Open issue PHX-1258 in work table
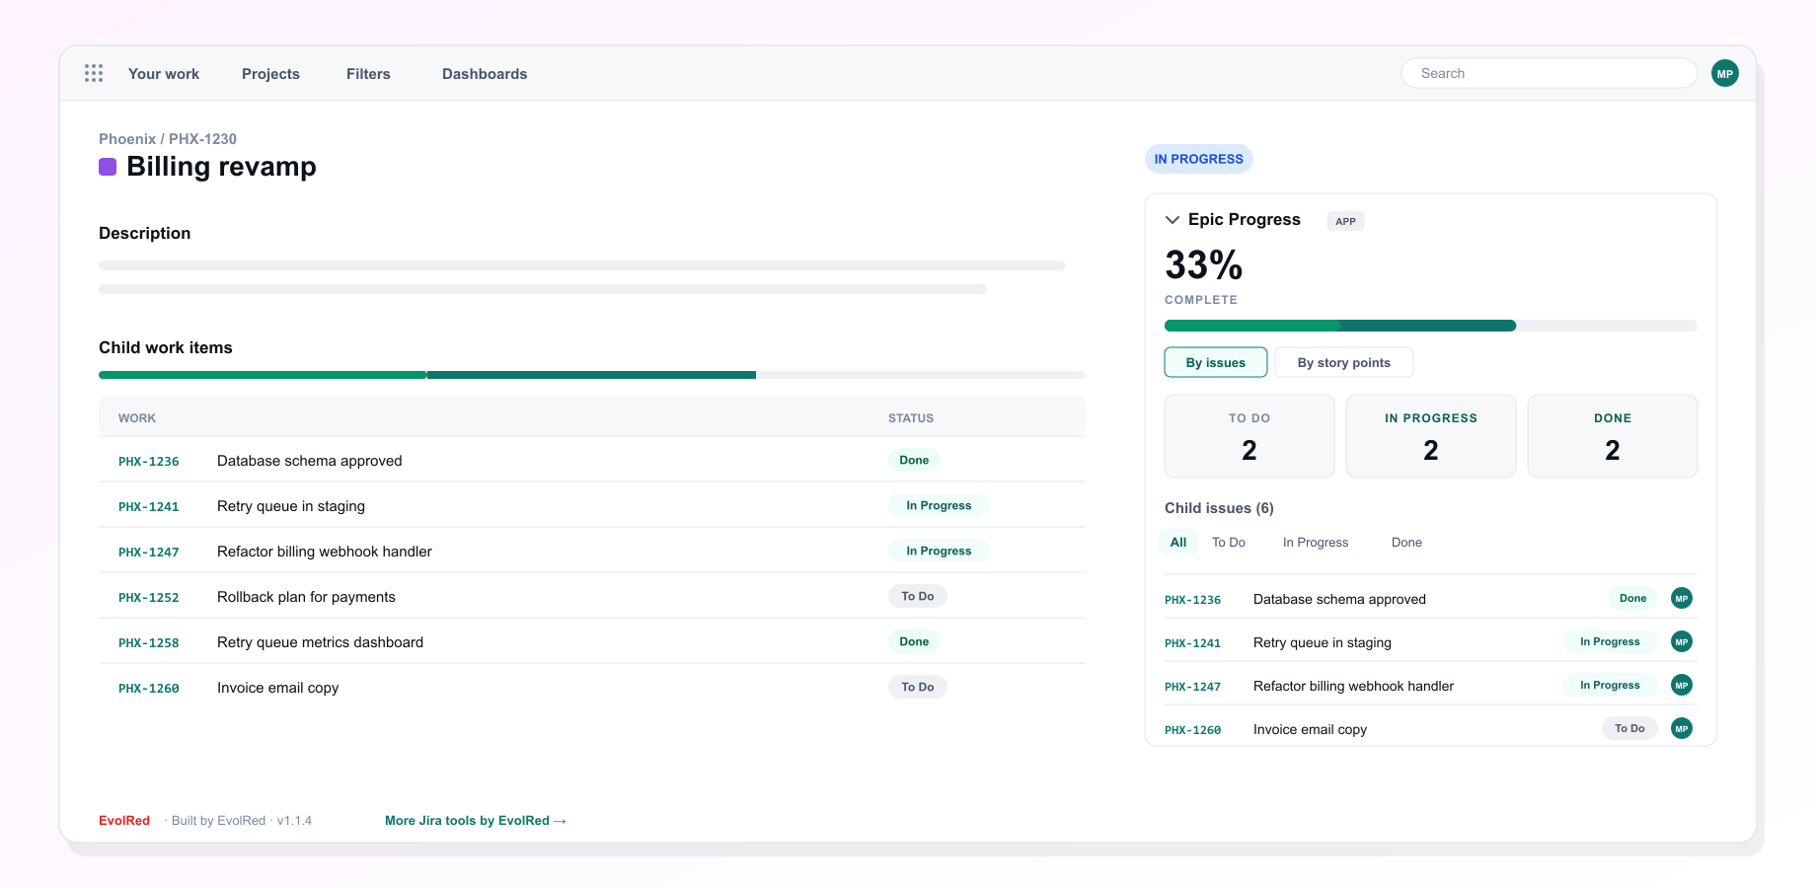 (x=149, y=642)
